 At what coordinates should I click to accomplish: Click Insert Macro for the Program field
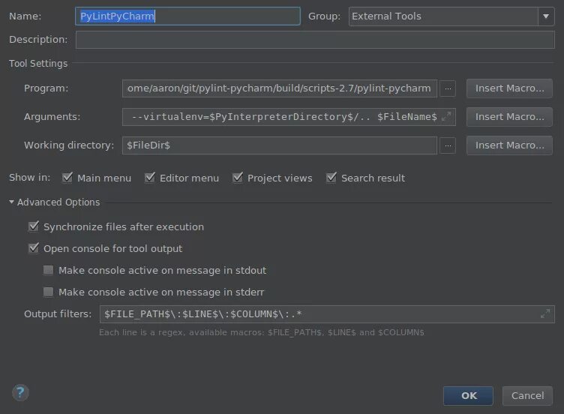509,88
